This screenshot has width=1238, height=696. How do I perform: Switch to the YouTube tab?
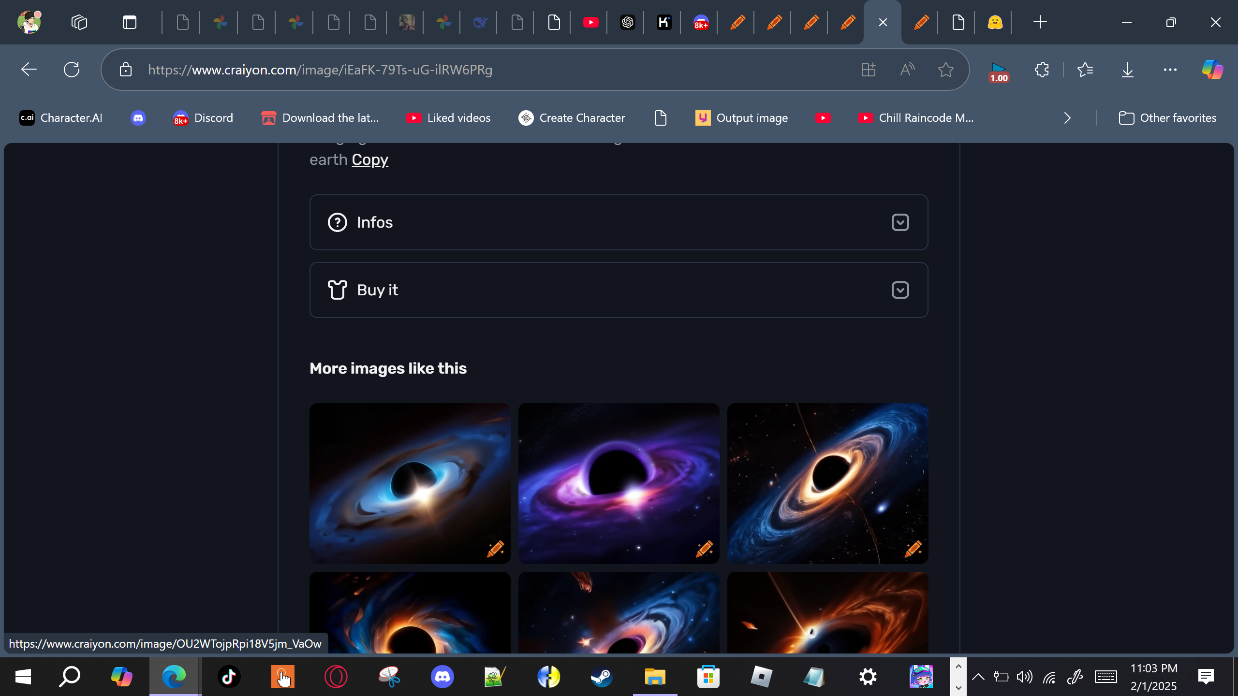tap(590, 22)
